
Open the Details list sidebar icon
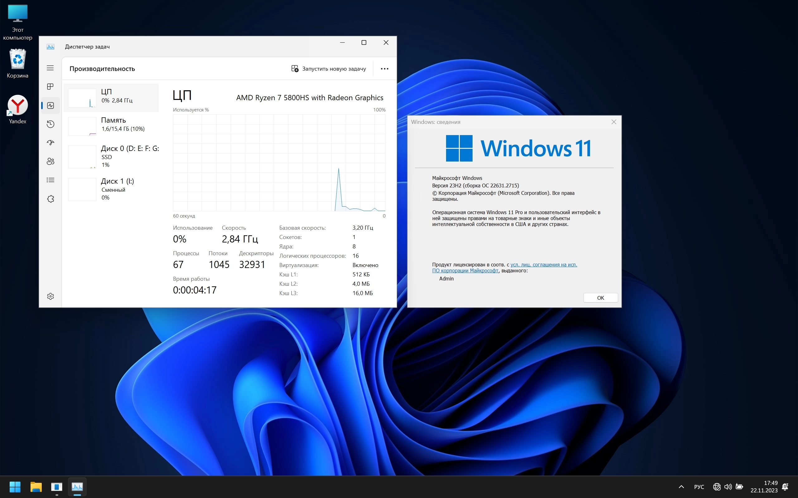click(50, 180)
